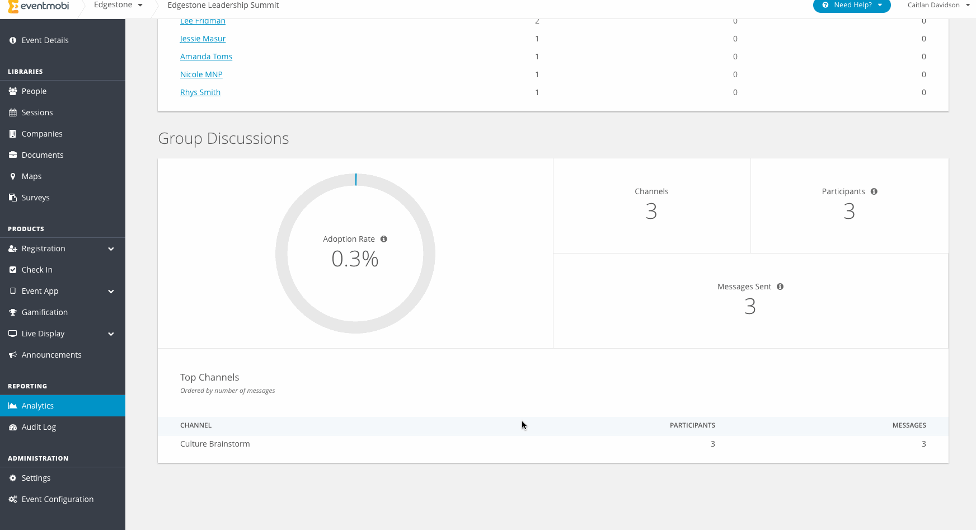Click the People group icon
Screen dimensions: 976x530
pos(13,91)
